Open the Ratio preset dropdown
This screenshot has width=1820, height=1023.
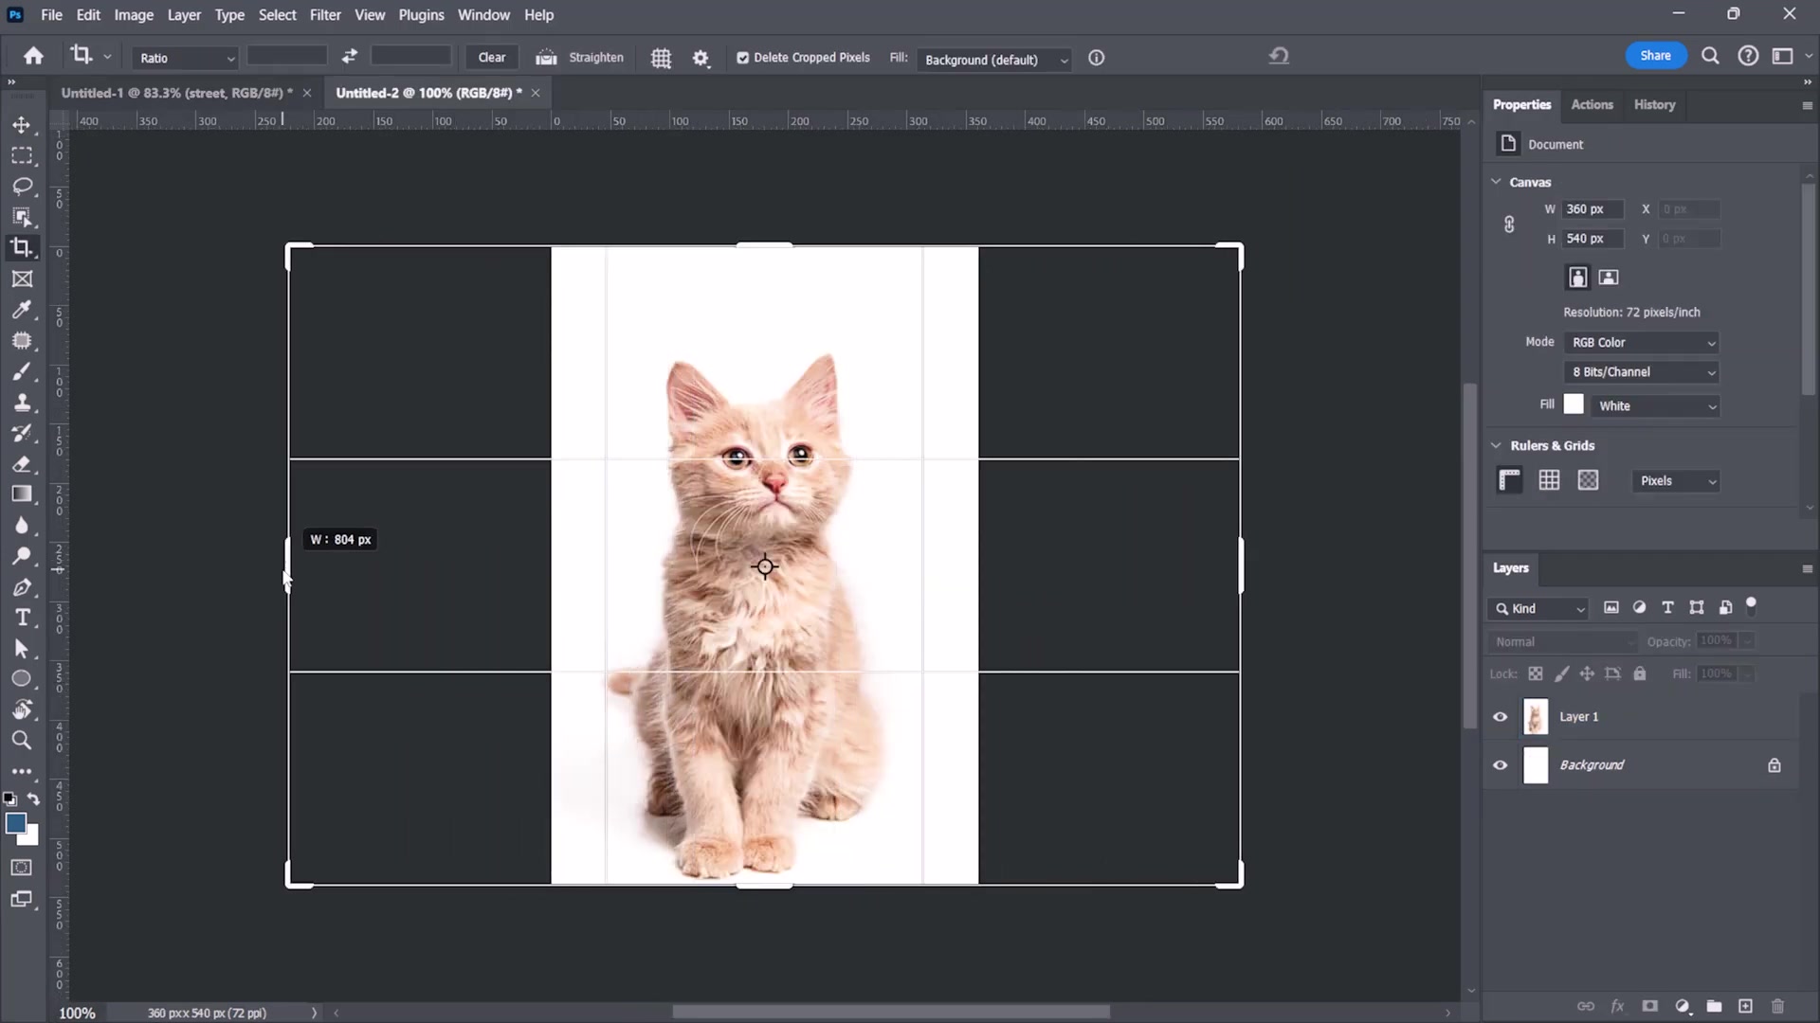[185, 58]
